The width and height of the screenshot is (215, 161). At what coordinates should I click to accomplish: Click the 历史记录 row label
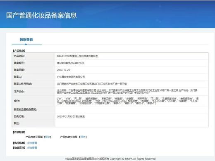tap(19, 116)
